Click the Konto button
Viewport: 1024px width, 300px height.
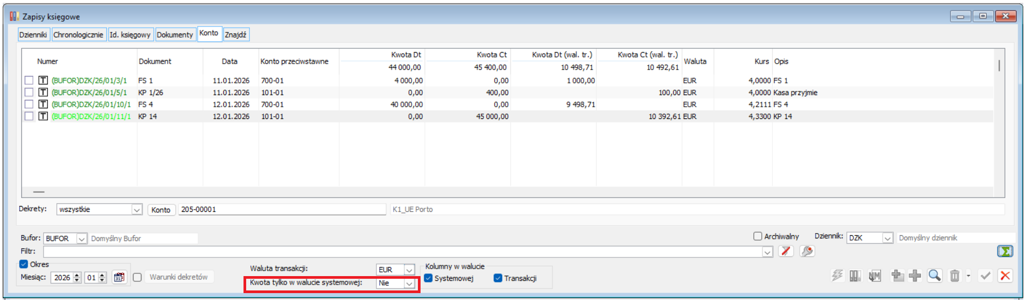(161, 210)
